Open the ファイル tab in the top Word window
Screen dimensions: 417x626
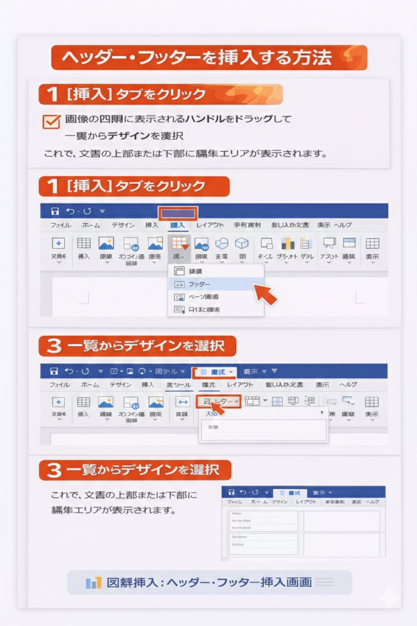coord(60,225)
